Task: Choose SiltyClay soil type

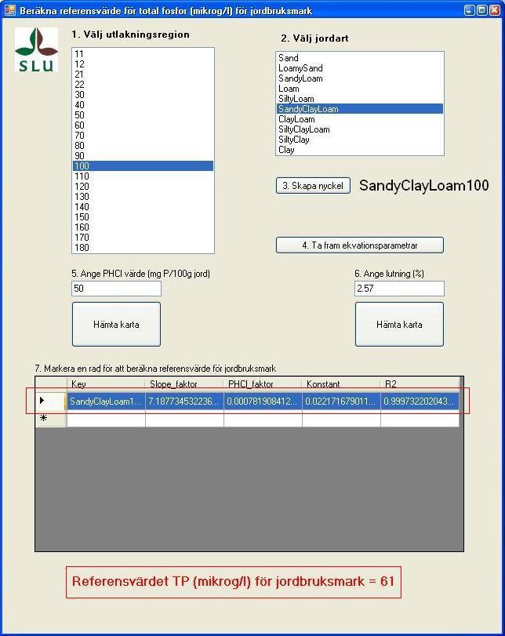Action: tap(360, 140)
